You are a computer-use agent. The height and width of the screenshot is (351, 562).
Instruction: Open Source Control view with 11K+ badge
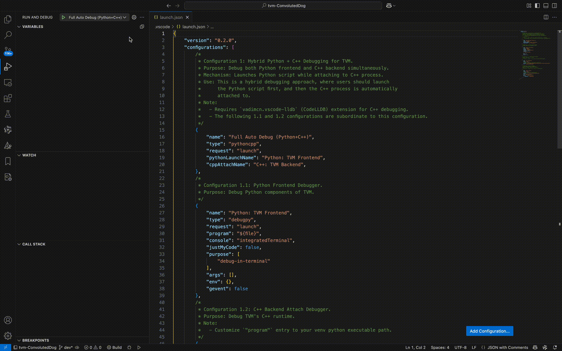pyautogui.click(x=8, y=51)
